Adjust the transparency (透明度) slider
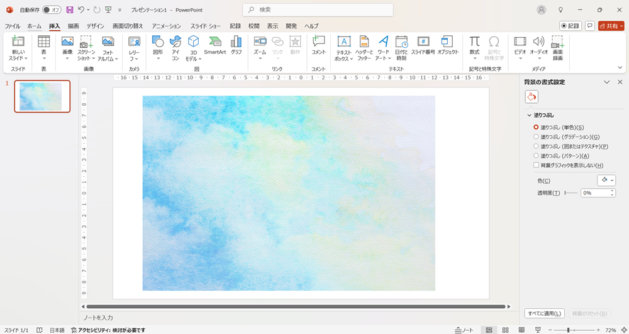Image resolution: width=629 pixels, height=334 pixels. pyautogui.click(x=571, y=193)
